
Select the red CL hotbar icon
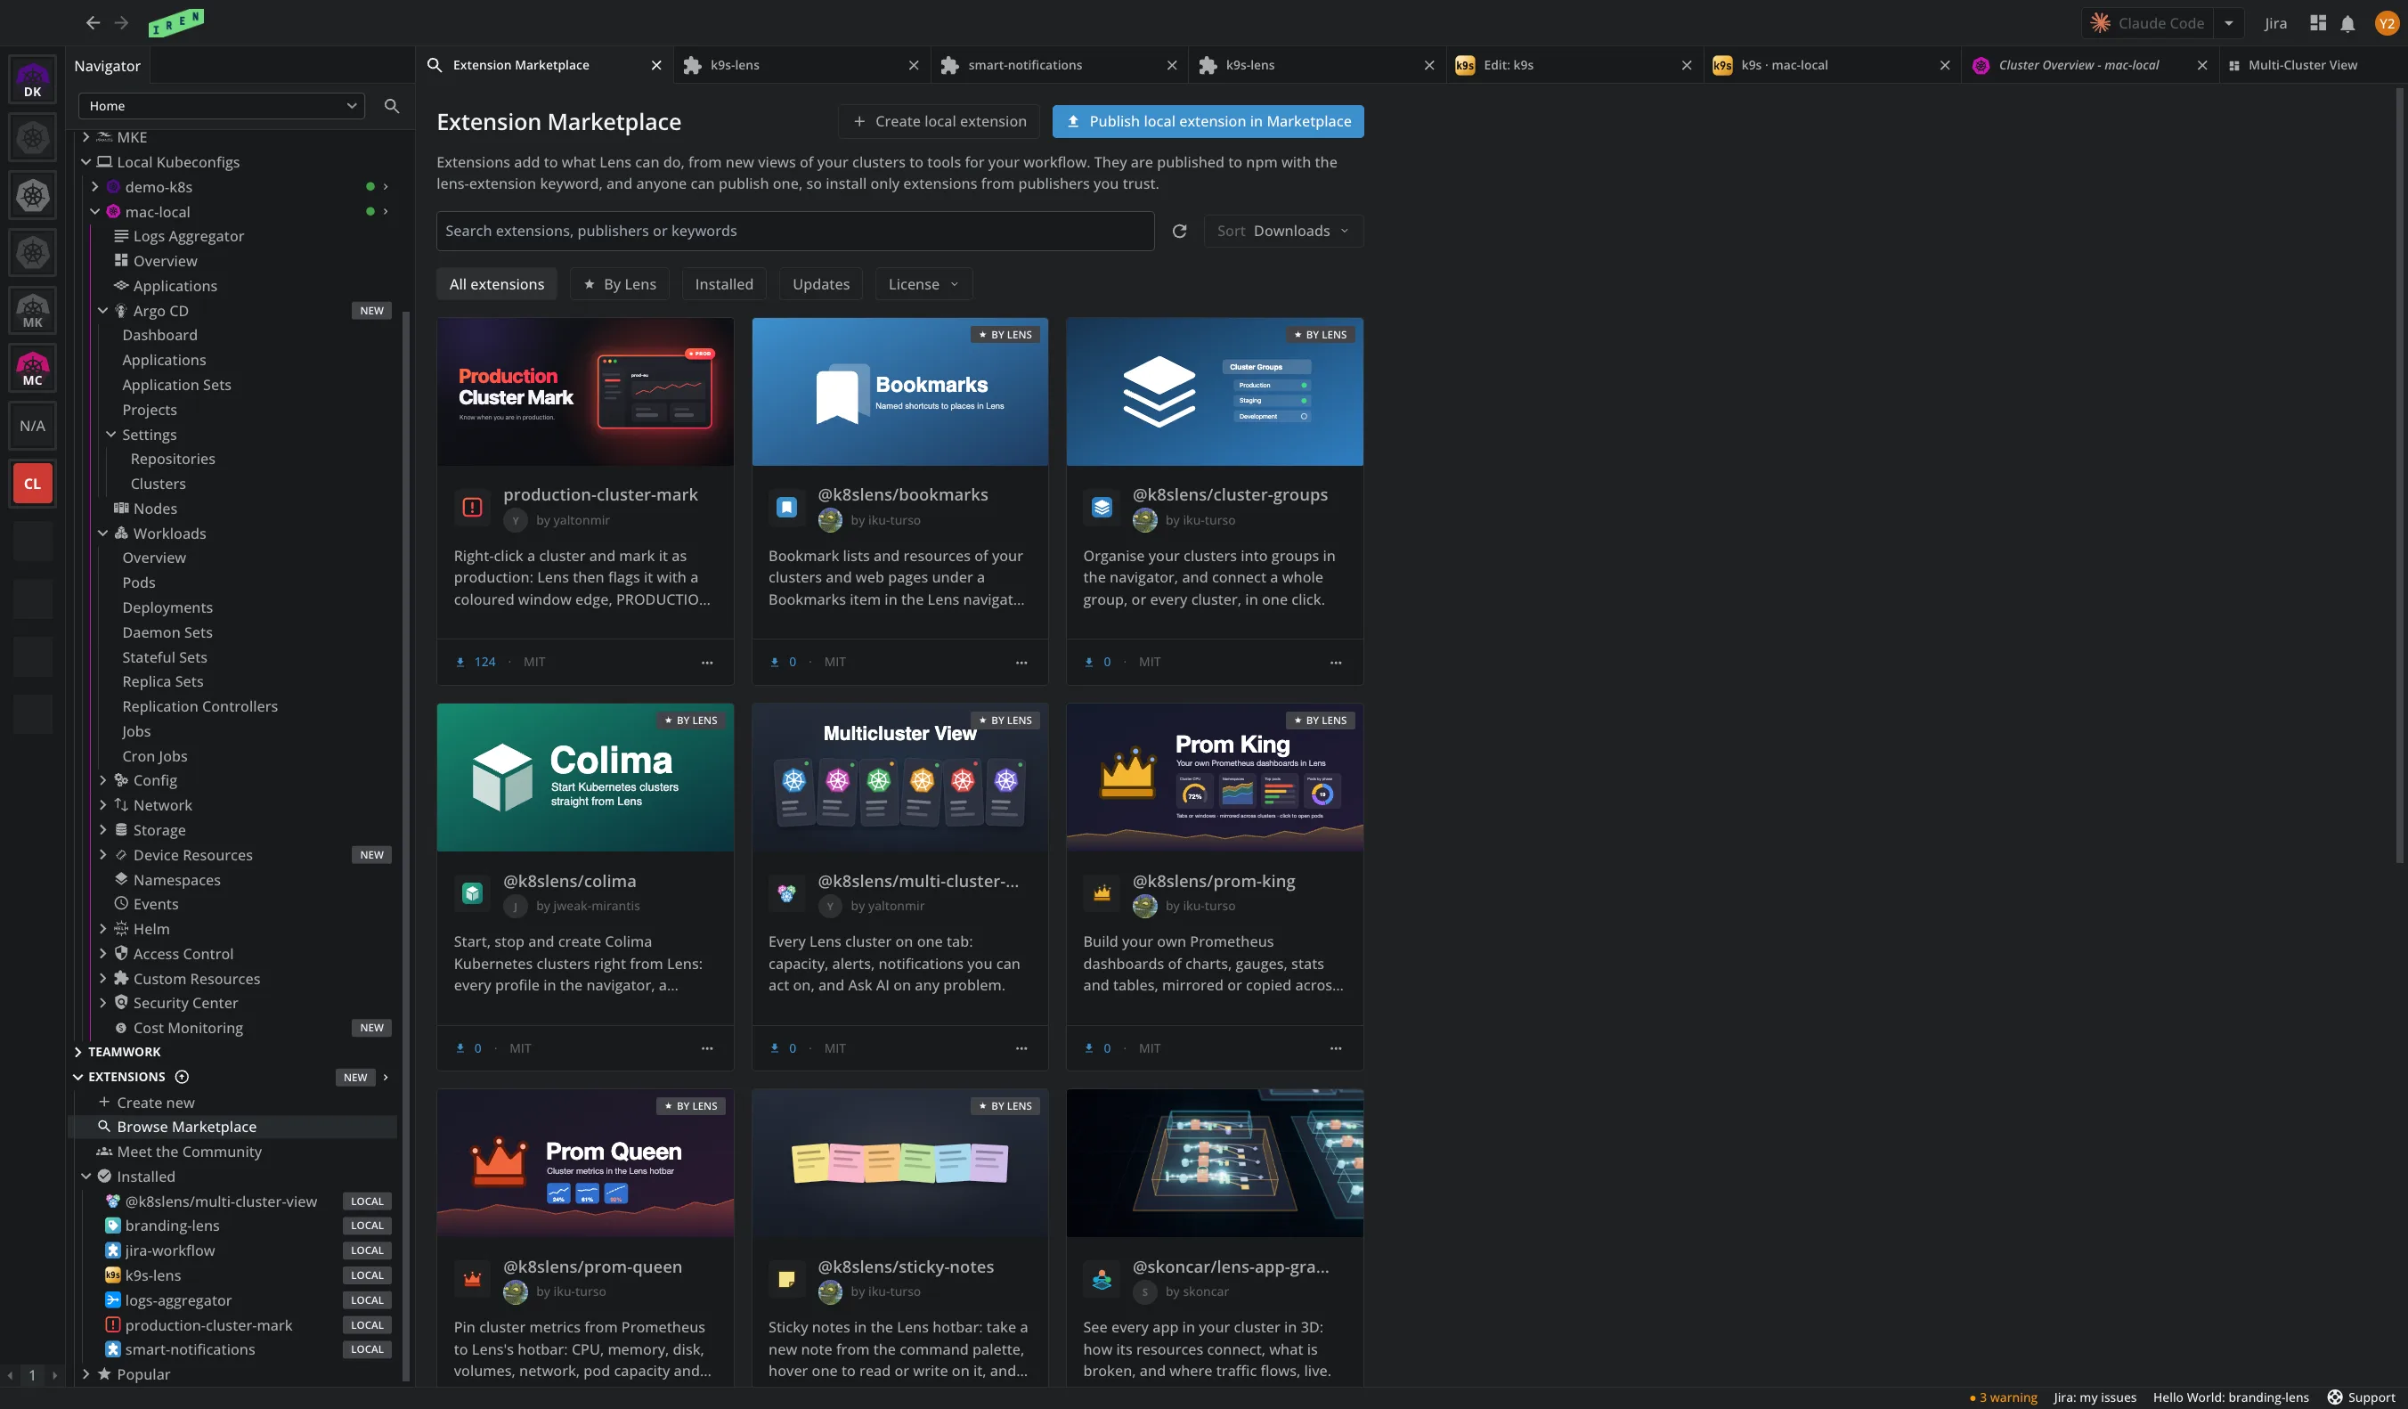point(32,484)
